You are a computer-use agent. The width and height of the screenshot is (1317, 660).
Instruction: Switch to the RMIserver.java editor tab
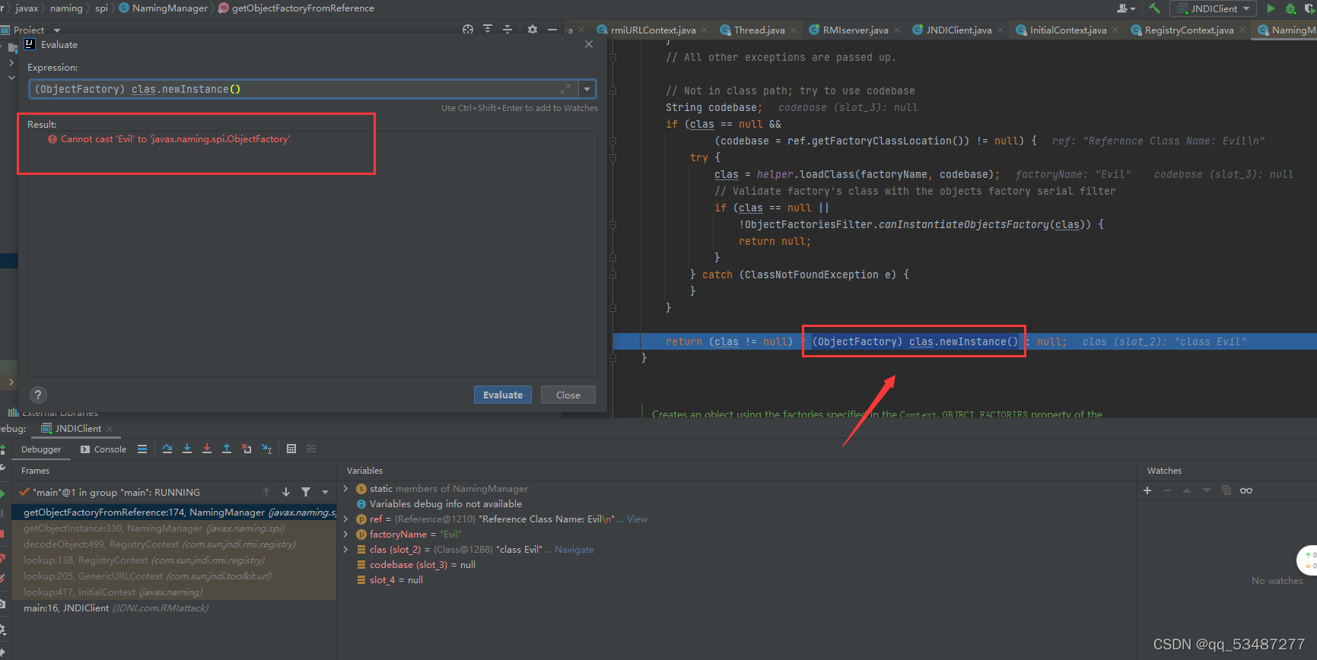(854, 30)
